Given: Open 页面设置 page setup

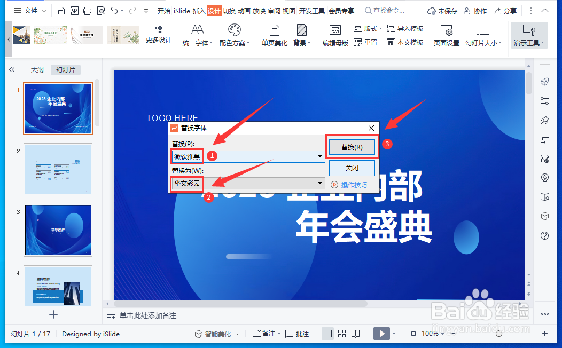Looking at the screenshot, I should pyautogui.click(x=446, y=35).
